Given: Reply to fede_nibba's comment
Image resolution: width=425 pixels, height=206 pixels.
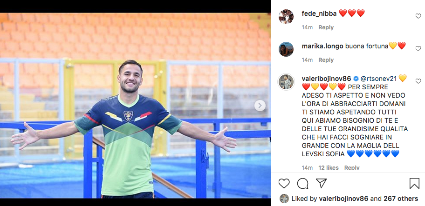Looking at the screenshot, I should coord(326,27).
